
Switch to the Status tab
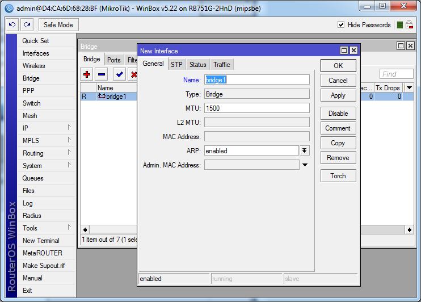pyautogui.click(x=198, y=65)
